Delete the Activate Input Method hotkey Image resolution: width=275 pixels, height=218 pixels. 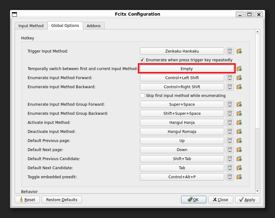pos(230,123)
